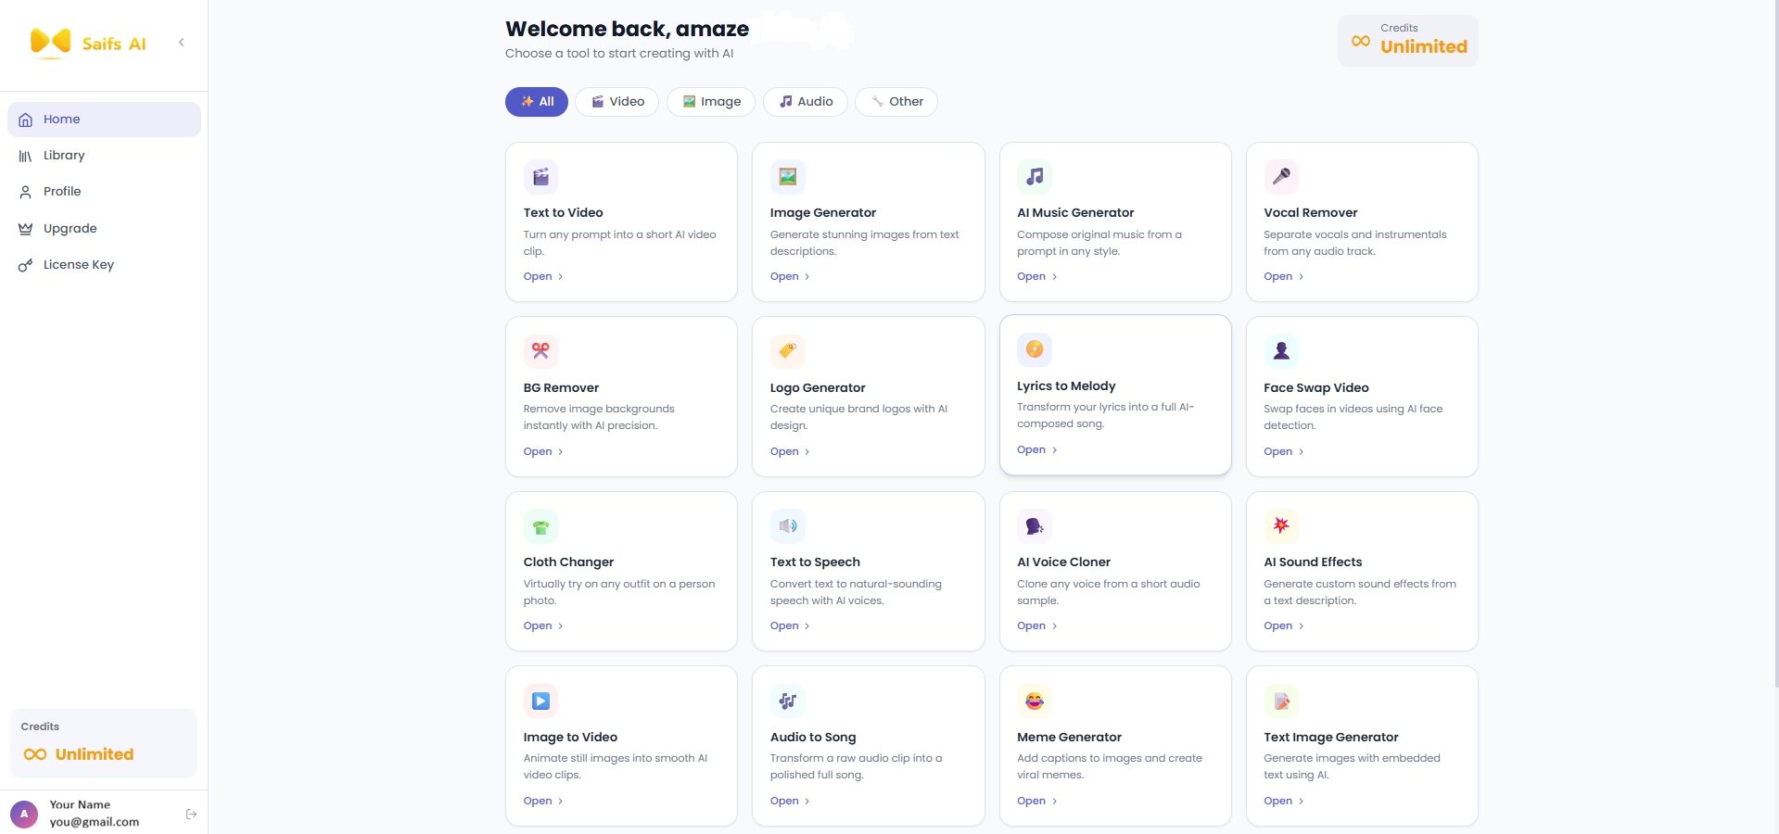Select the Other category filter
This screenshot has width=1779, height=834.
pyautogui.click(x=896, y=102)
